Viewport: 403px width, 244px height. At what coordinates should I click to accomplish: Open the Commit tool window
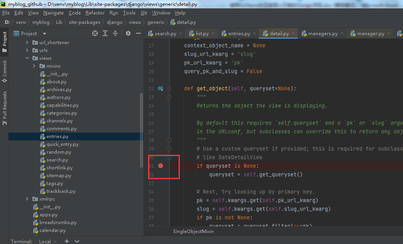pos(5,71)
